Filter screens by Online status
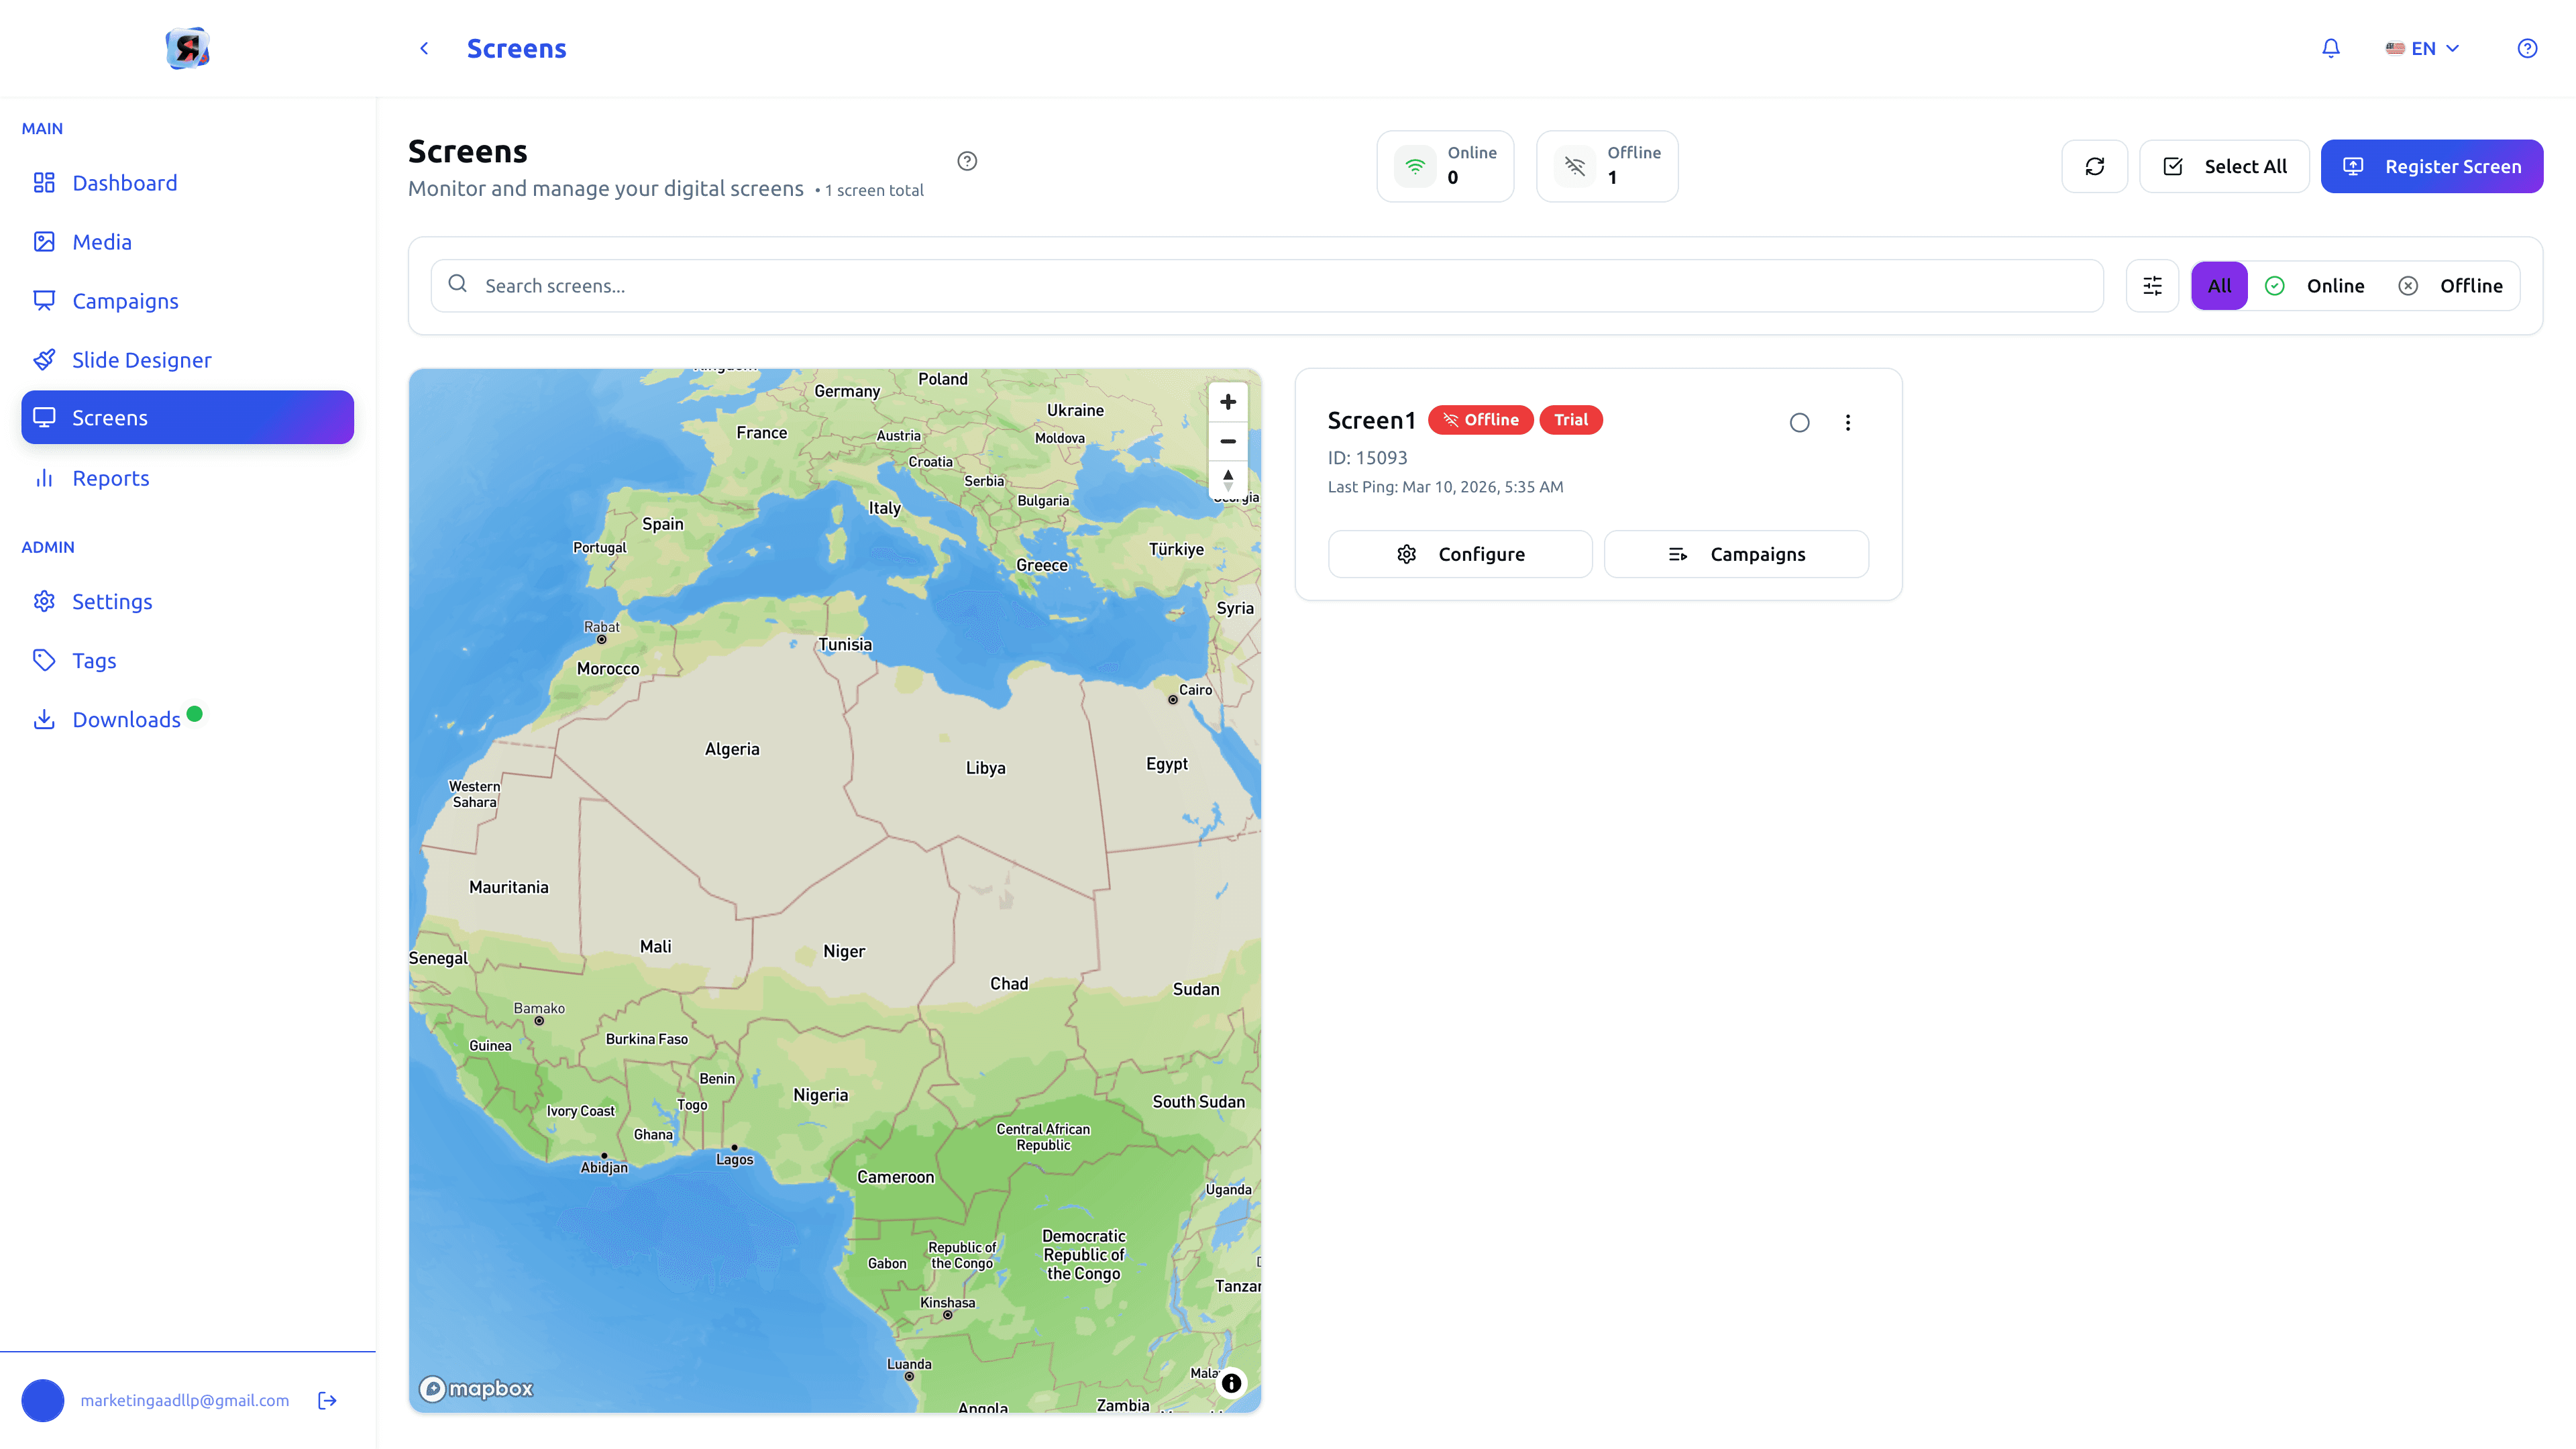Screen dimensions: 2576x1449 (2316, 286)
